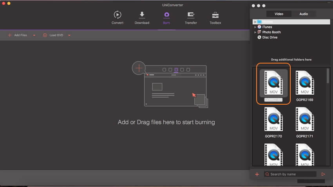Click the iTunes music icon
The width and height of the screenshot is (333, 187).
[259, 27]
